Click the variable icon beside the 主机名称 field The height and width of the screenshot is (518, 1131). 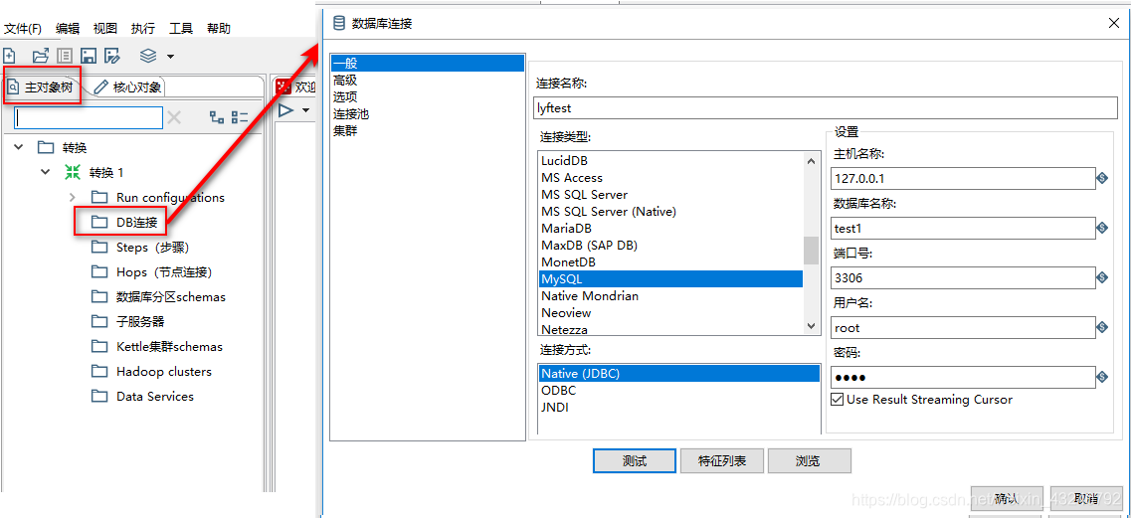tap(1101, 178)
